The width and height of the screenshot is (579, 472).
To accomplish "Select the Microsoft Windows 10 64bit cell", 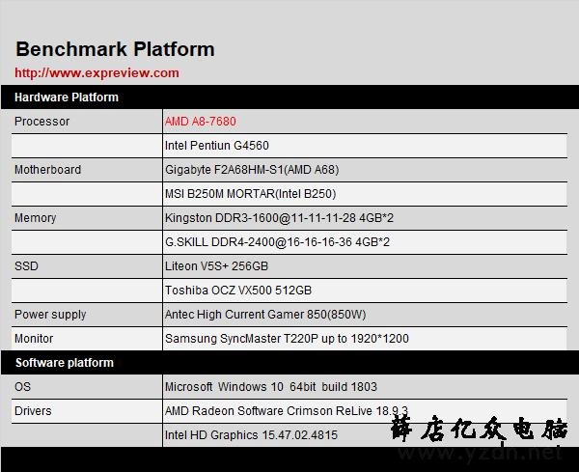I will [x=365, y=387].
